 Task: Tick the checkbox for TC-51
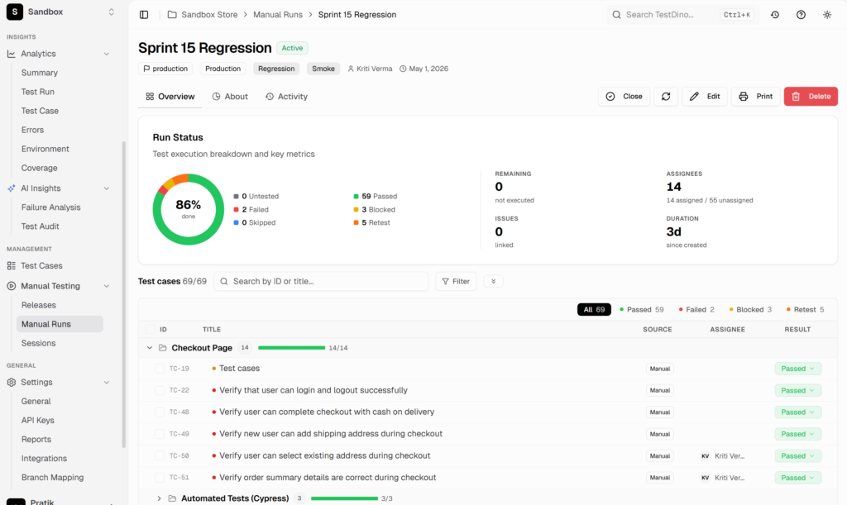(160, 478)
